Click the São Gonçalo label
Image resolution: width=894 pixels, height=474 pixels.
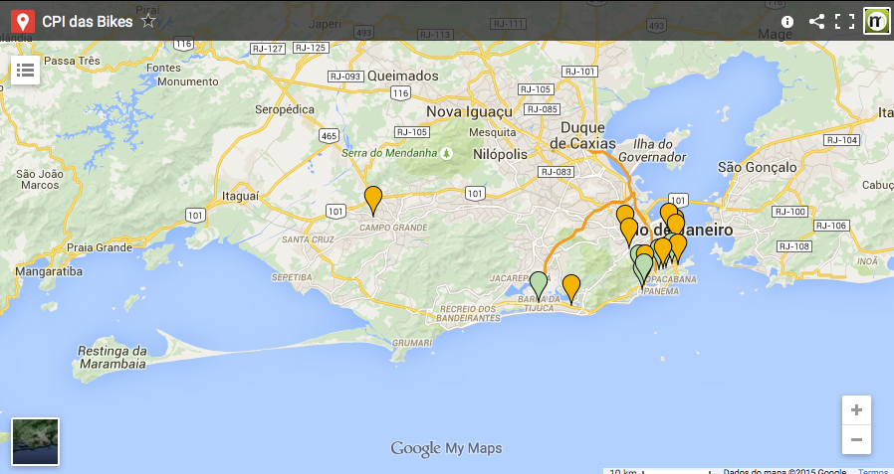(758, 167)
